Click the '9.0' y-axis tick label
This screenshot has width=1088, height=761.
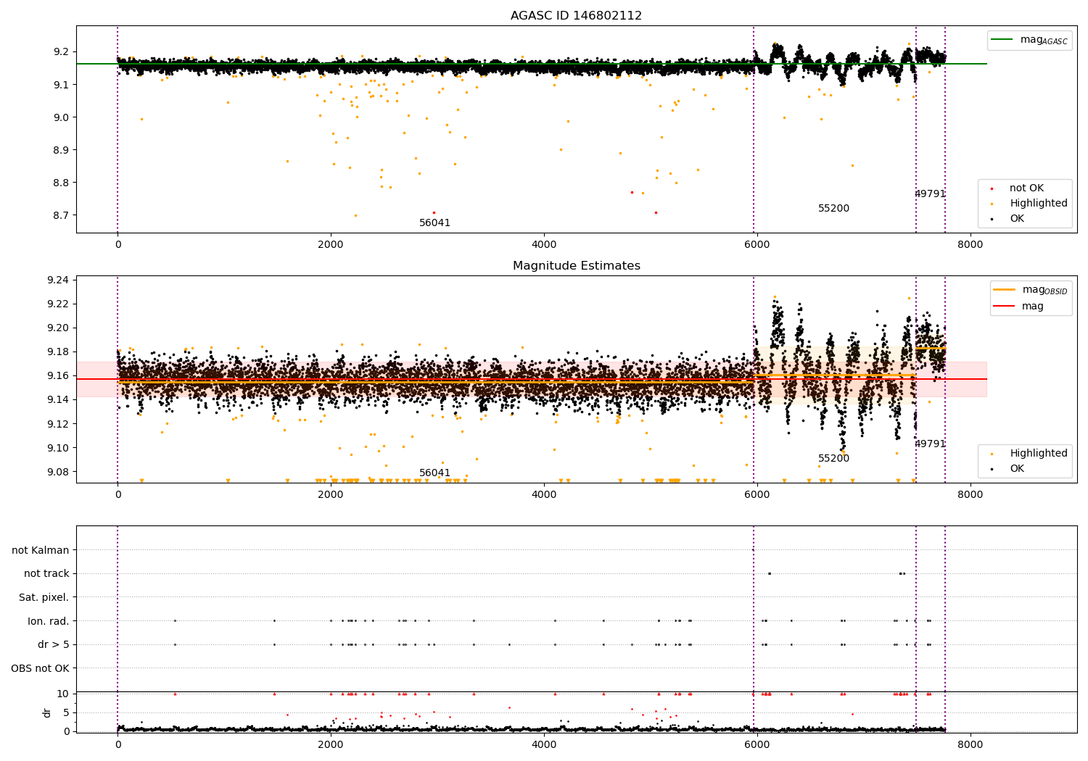coord(61,117)
